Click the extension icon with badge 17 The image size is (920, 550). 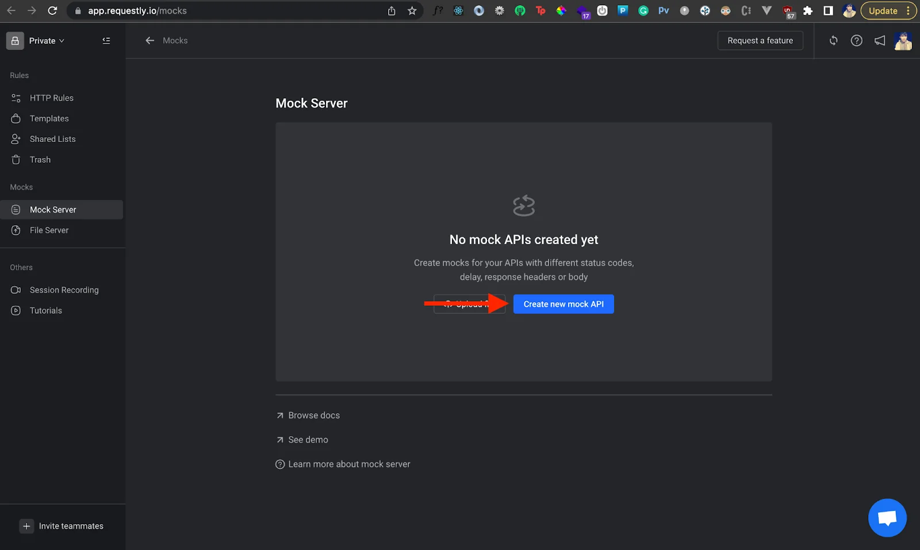pyautogui.click(x=583, y=11)
